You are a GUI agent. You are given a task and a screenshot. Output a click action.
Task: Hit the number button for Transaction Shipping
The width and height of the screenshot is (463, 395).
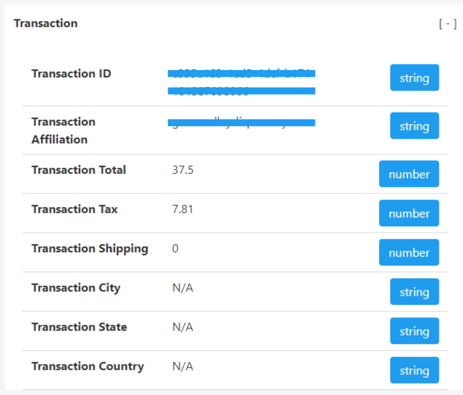click(409, 253)
